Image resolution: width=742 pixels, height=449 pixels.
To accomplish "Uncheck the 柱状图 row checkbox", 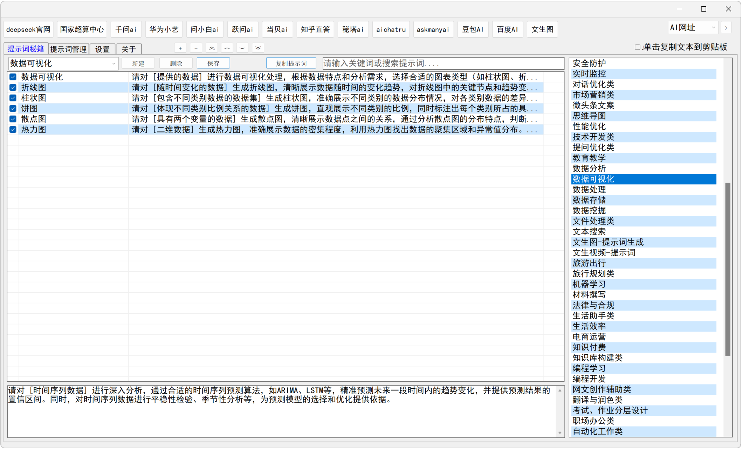I will 13,98.
